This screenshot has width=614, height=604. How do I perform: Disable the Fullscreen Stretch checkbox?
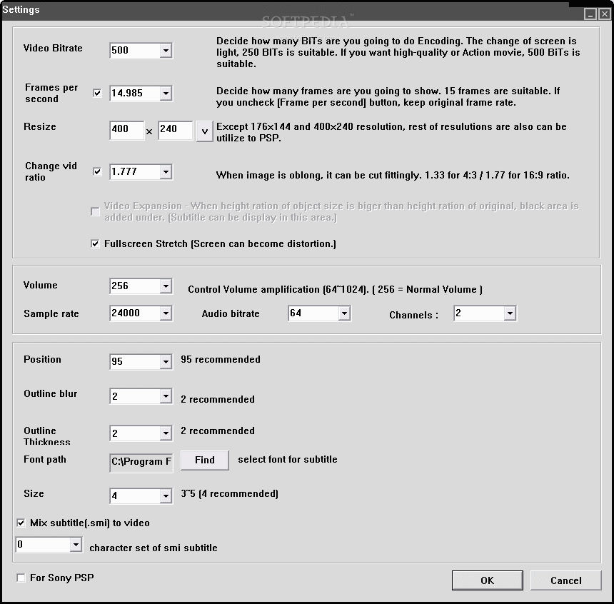tap(95, 243)
